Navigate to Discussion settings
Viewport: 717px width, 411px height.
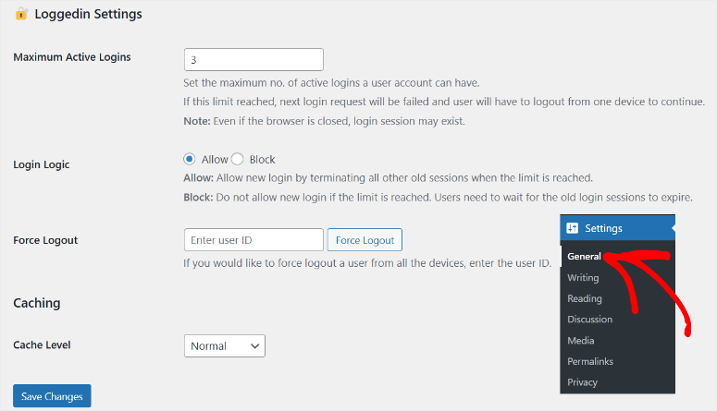click(590, 320)
